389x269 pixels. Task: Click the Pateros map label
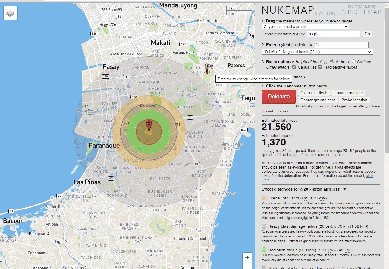click(x=236, y=65)
